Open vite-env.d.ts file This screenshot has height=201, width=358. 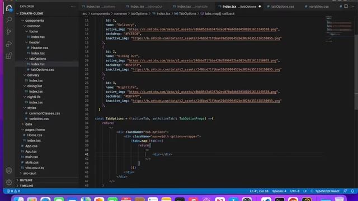coord(35,168)
